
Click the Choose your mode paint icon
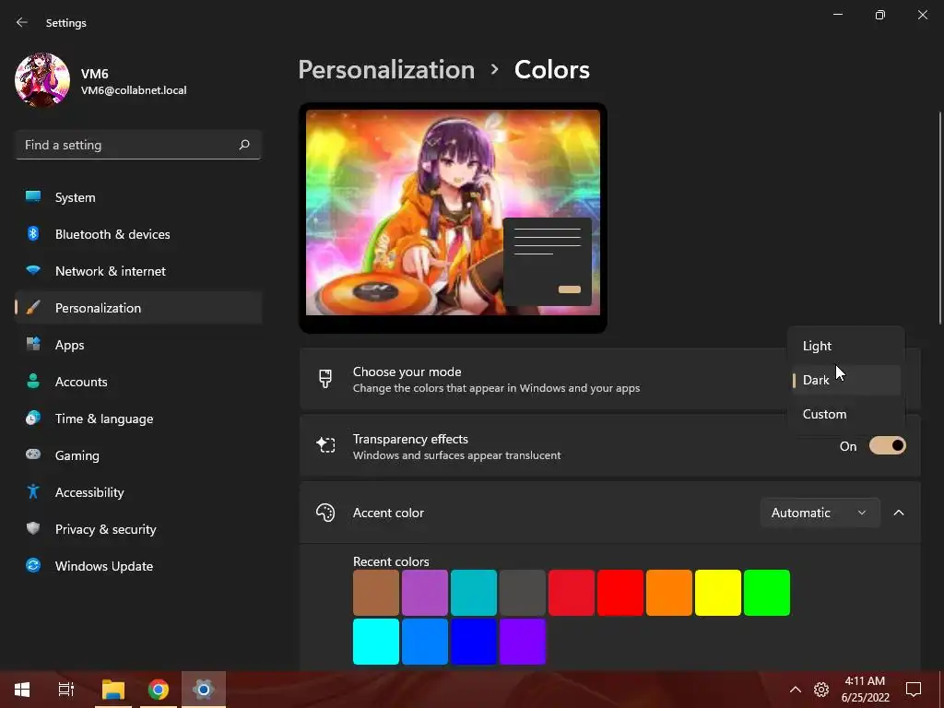pos(325,379)
